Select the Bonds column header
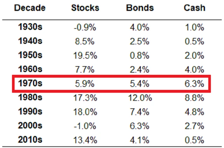Screen dimensions: 224x148 139,8
